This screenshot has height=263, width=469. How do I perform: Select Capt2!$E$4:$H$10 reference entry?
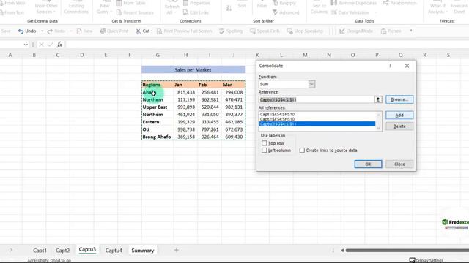(317, 119)
